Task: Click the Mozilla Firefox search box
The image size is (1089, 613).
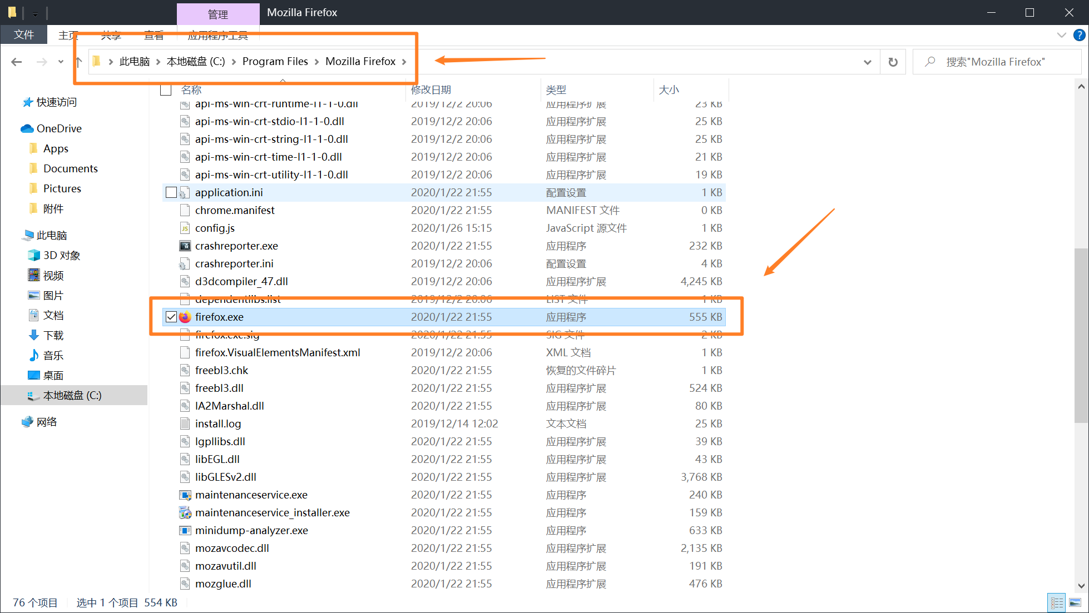Action: tap(996, 62)
